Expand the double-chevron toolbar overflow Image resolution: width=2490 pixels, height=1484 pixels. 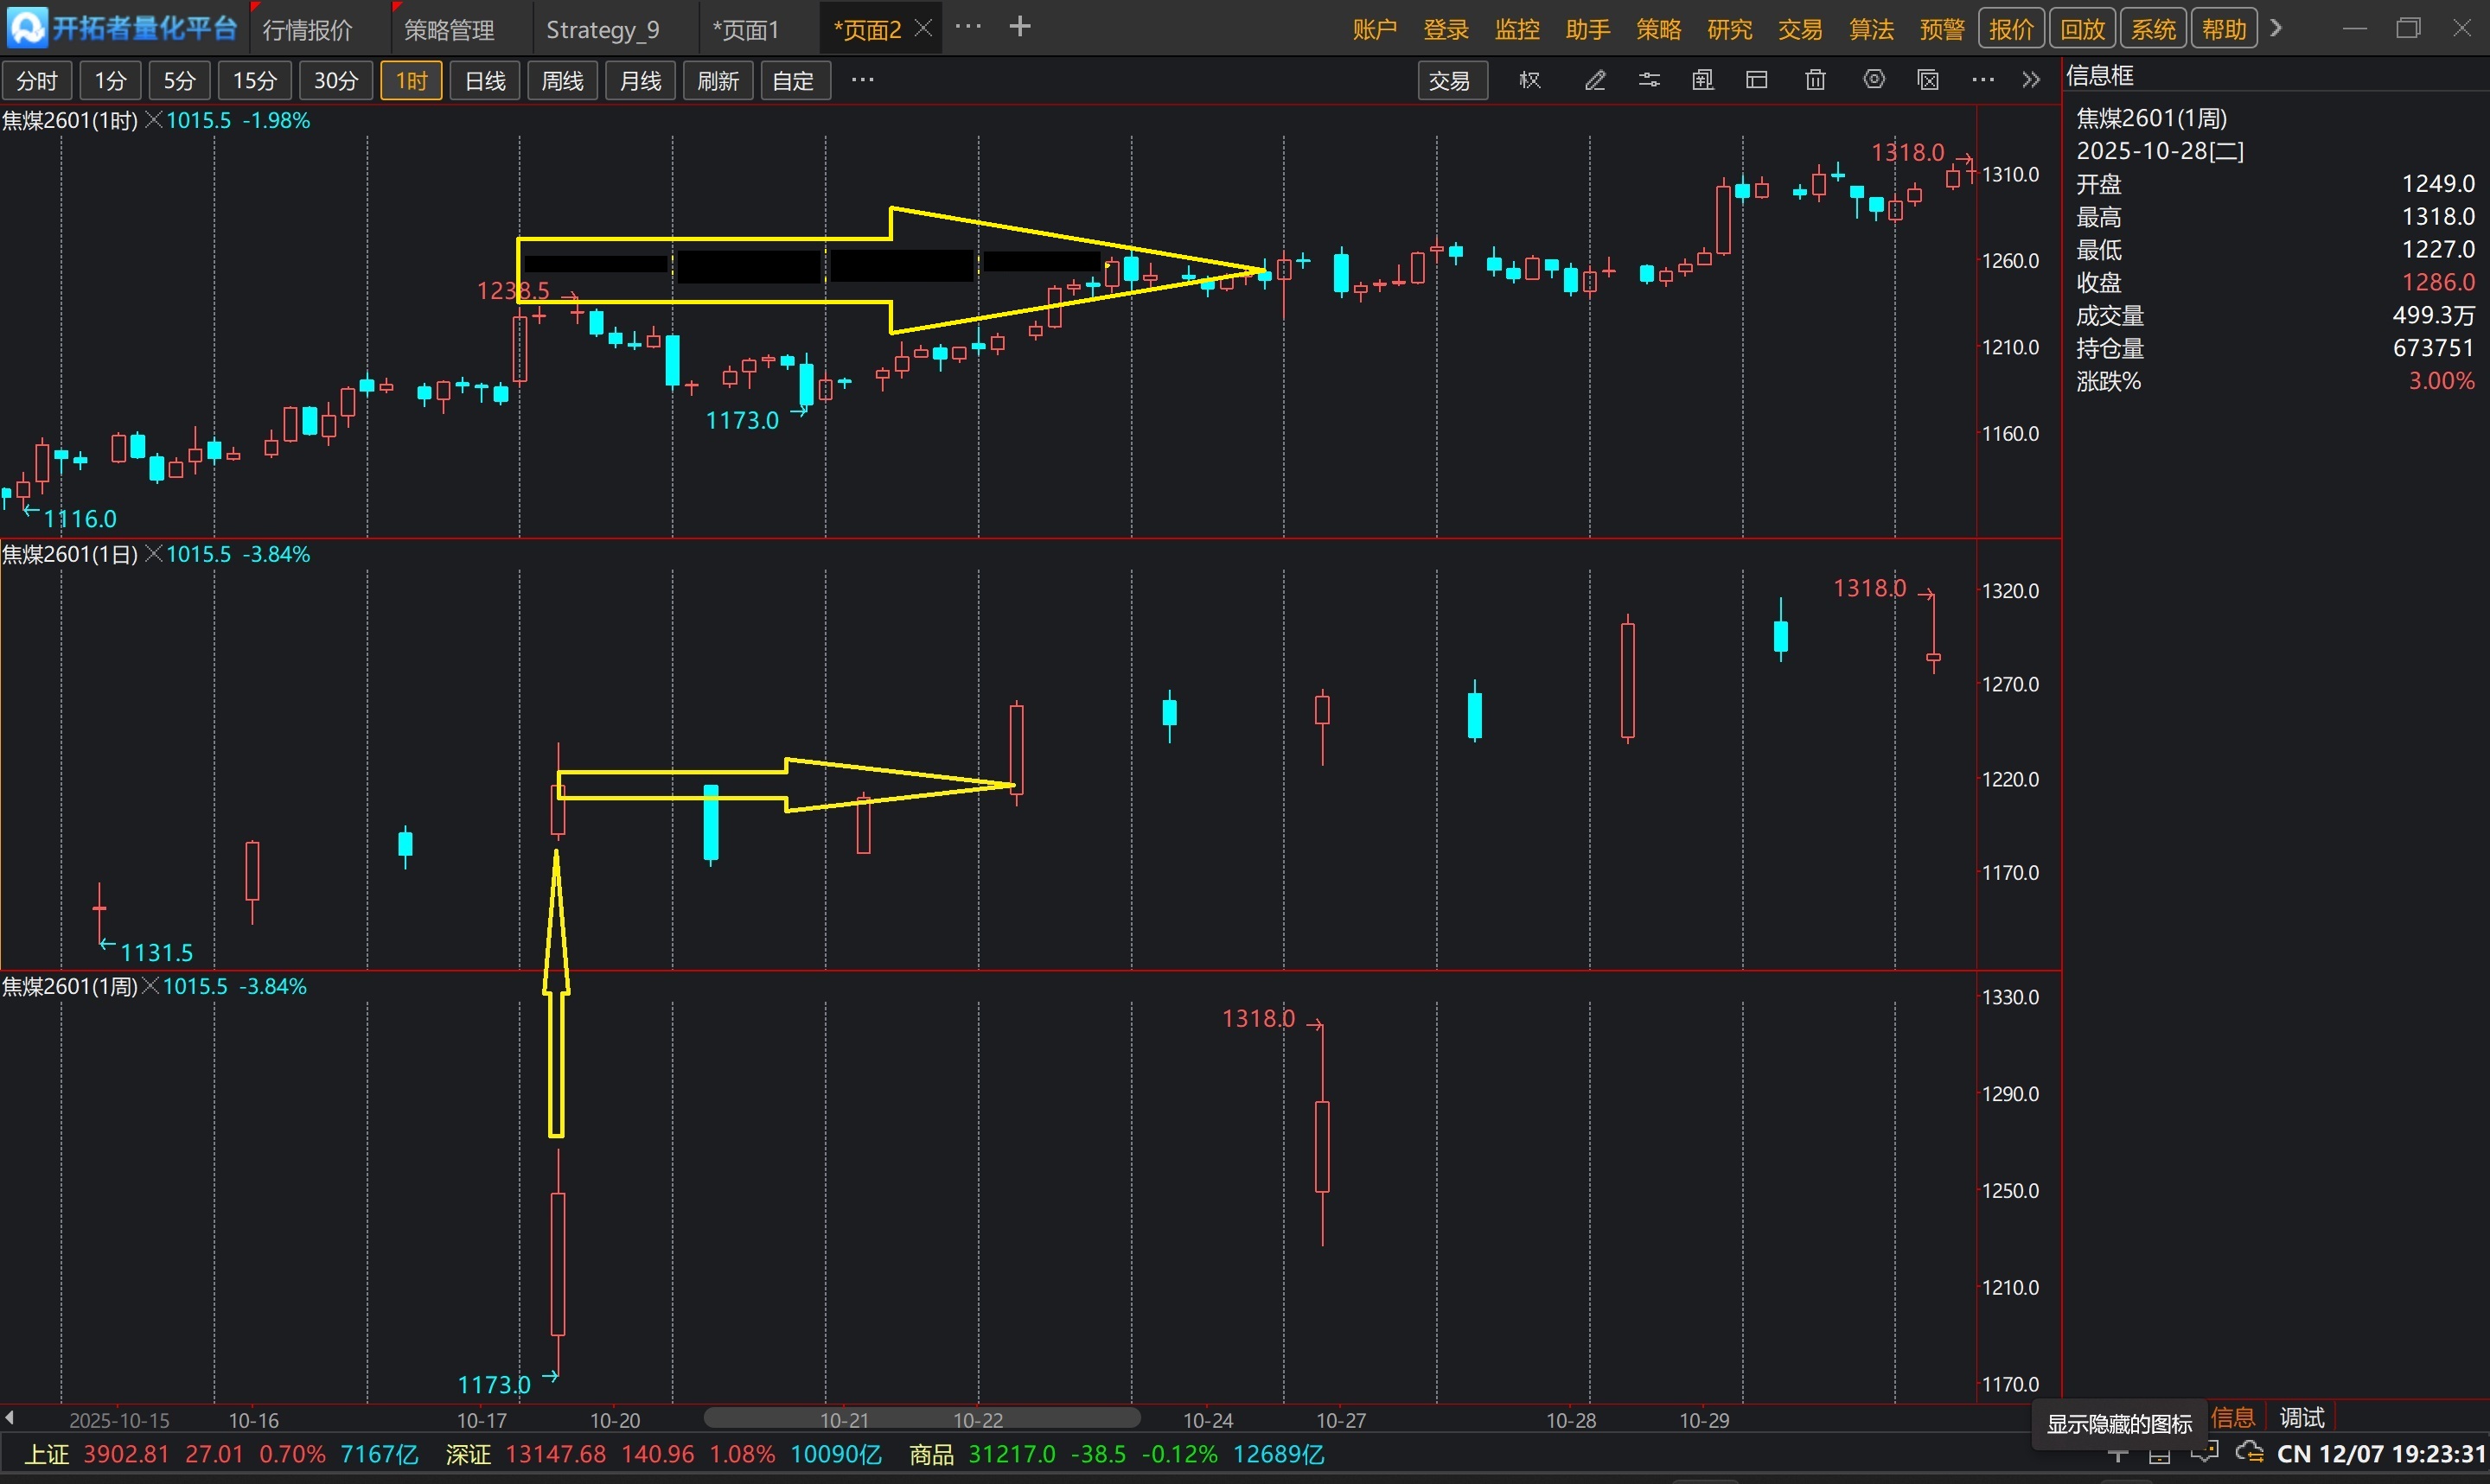click(2031, 80)
